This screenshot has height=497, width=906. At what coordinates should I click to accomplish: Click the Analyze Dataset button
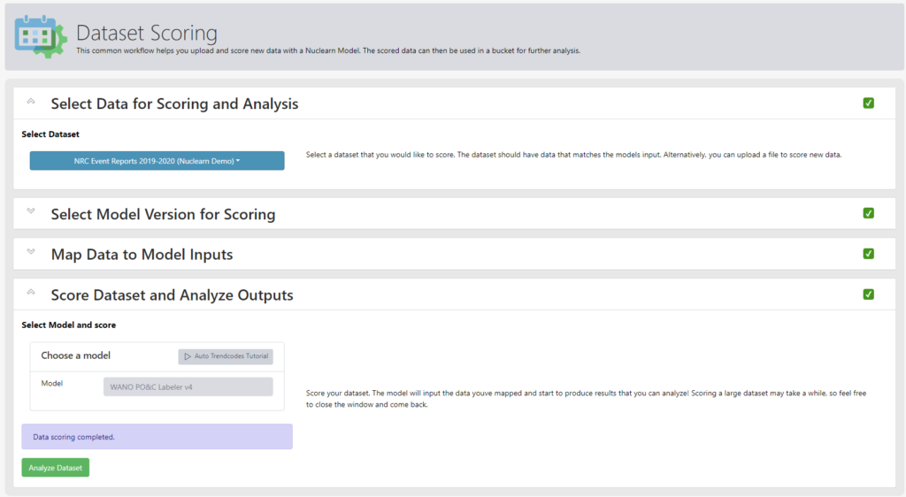click(x=56, y=468)
